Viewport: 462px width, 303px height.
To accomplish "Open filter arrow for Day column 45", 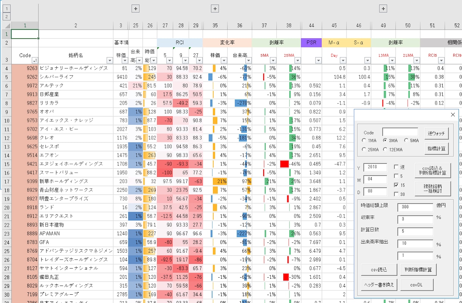I will (x=343, y=60).
